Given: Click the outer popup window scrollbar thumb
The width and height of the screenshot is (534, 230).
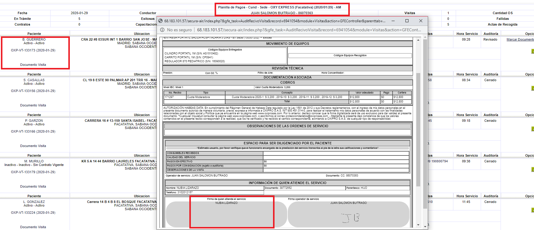Looking at the screenshot, I should point(425,124).
